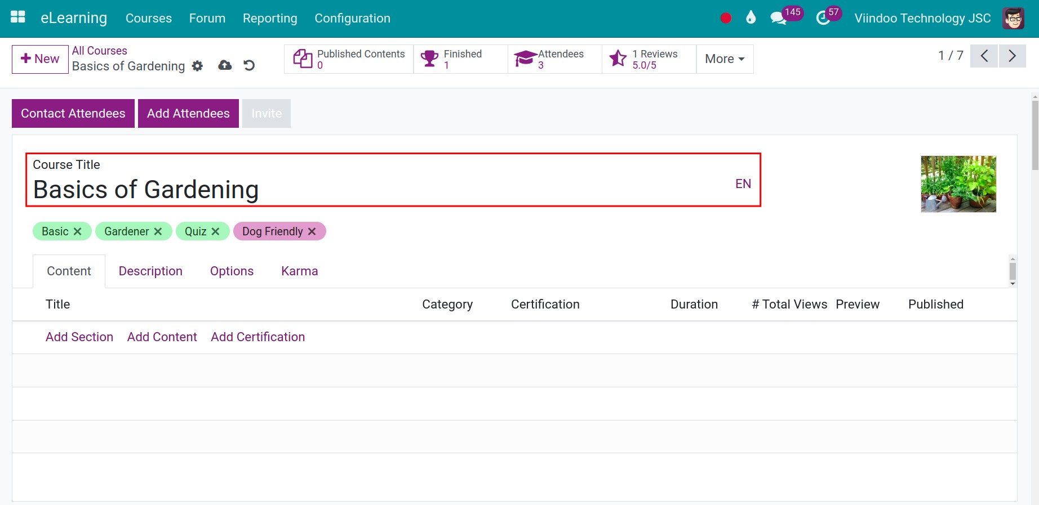The height and width of the screenshot is (505, 1039).
Task: Remove the Quiz tag
Action: tap(215, 231)
